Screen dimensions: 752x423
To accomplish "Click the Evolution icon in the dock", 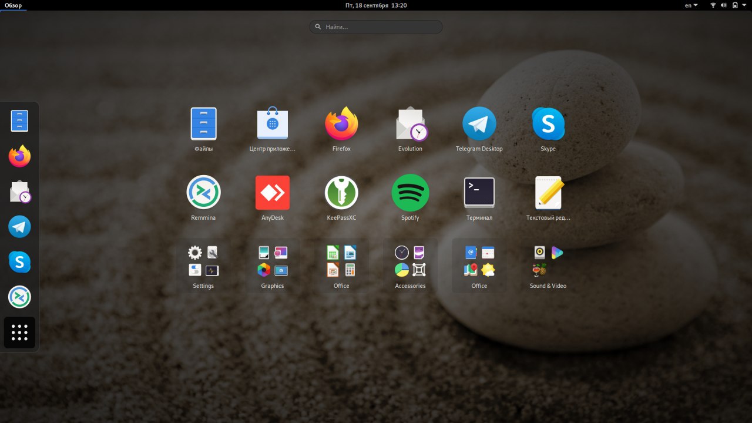I will [20, 192].
